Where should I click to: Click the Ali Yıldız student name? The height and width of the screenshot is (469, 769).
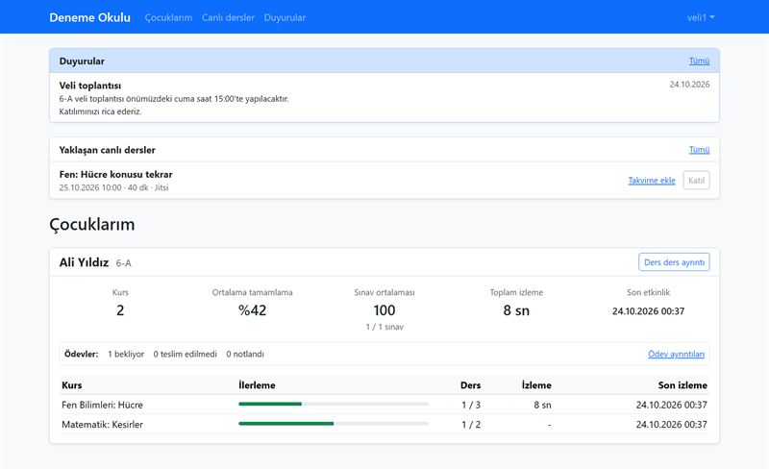[x=84, y=262]
